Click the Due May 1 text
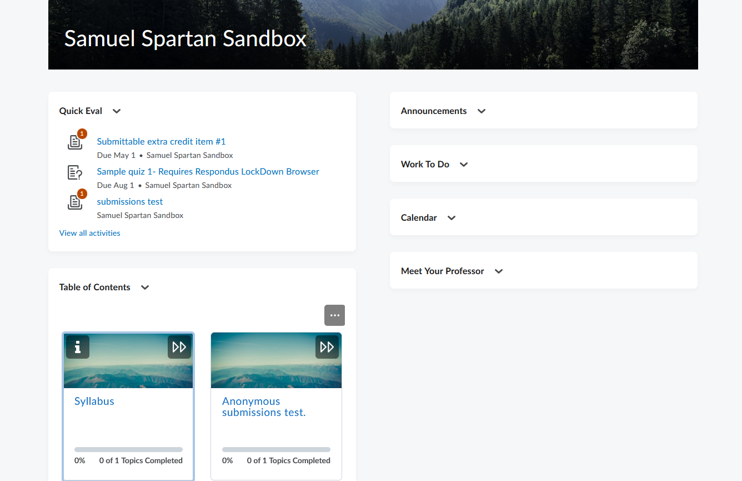Image resolution: width=742 pixels, height=481 pixels. (116, 155)
